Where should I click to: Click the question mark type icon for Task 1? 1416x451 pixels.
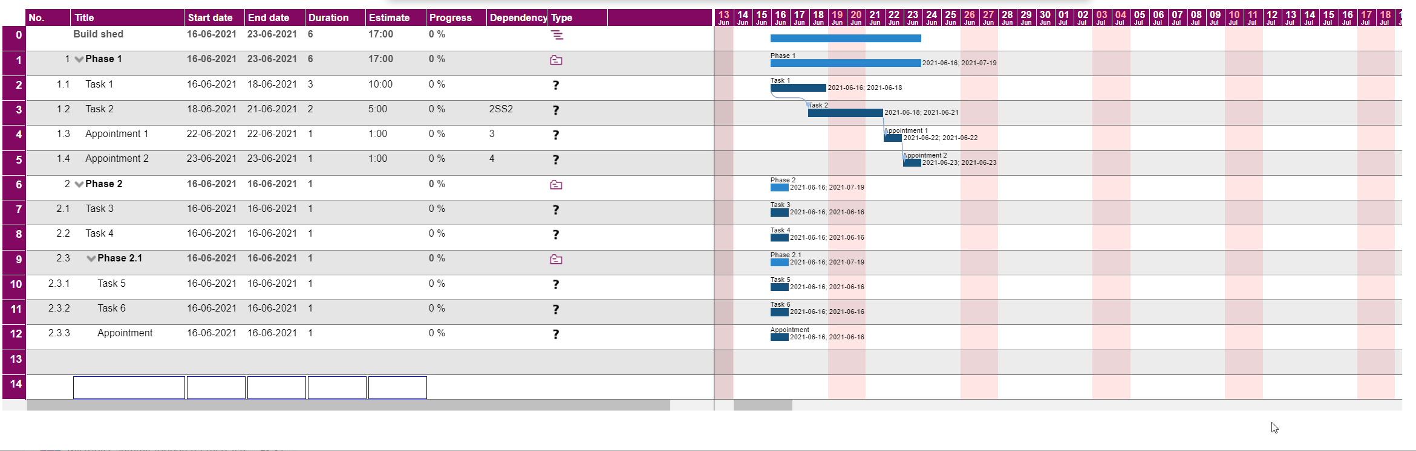pos(556,85)
